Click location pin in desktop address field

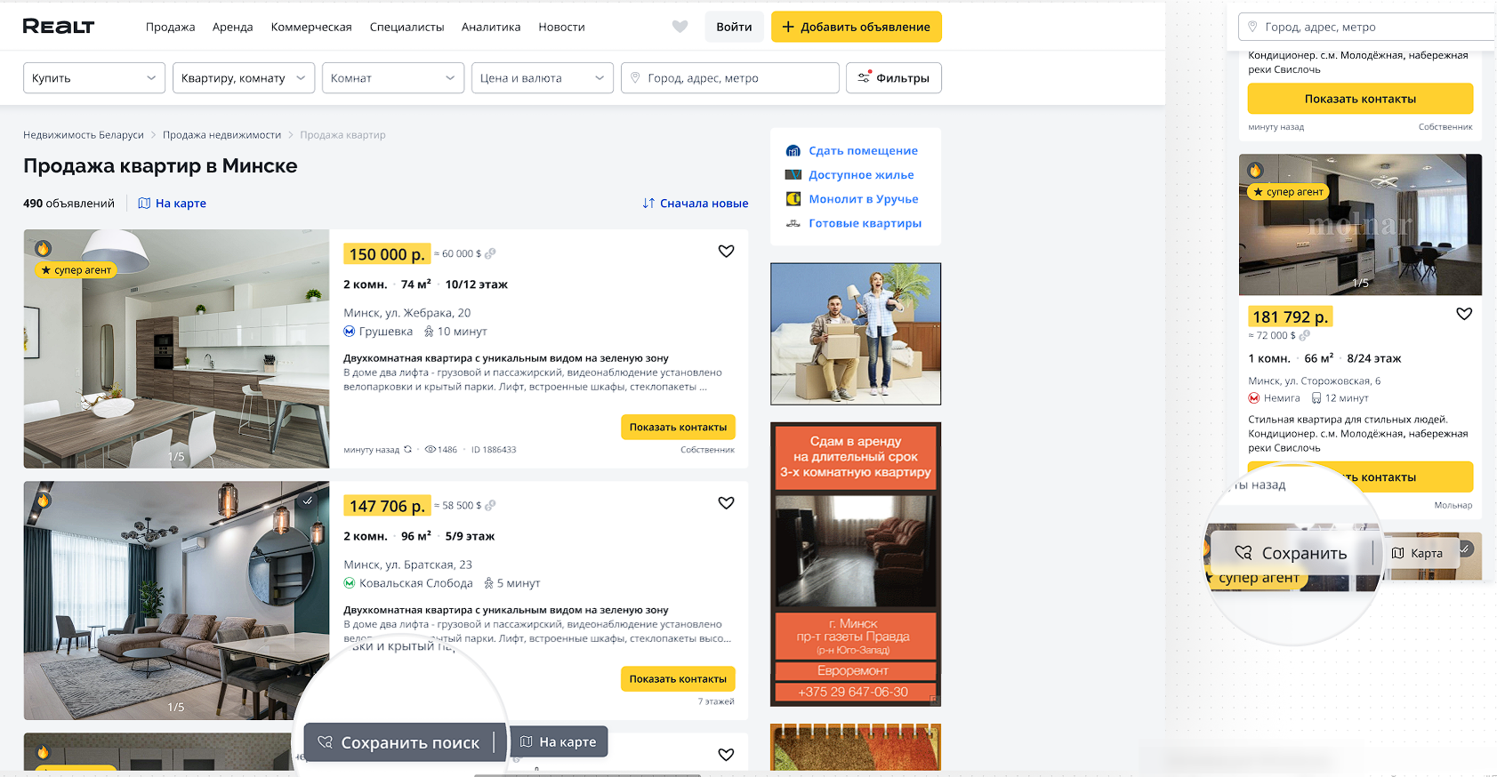[635, 78]
